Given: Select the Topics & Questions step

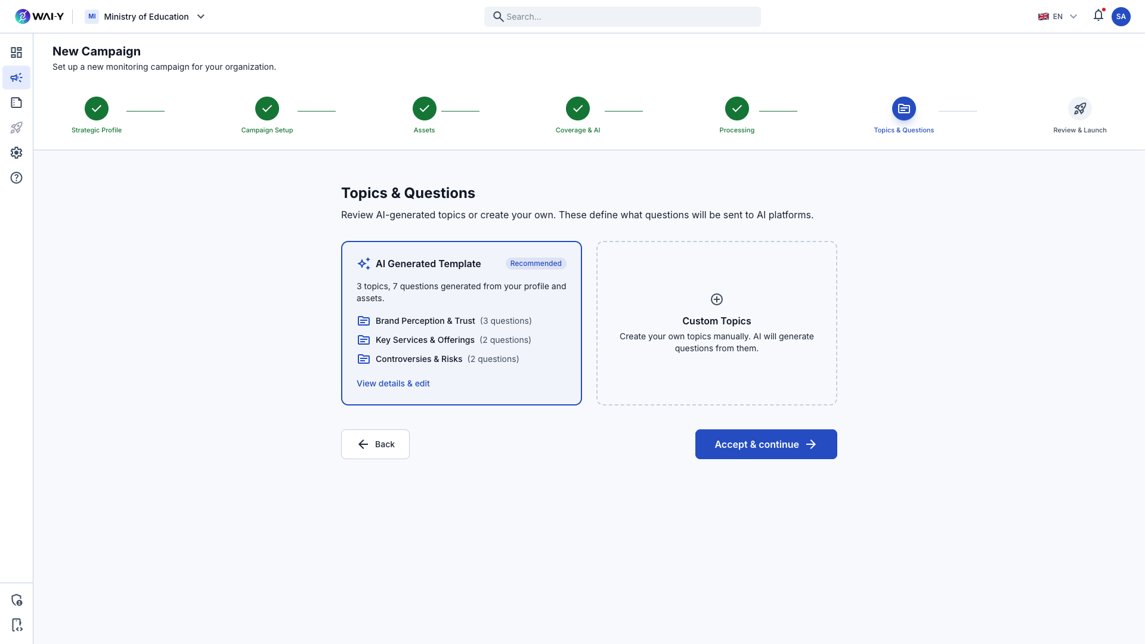Looking at the screenshot, I should (903, 109).
